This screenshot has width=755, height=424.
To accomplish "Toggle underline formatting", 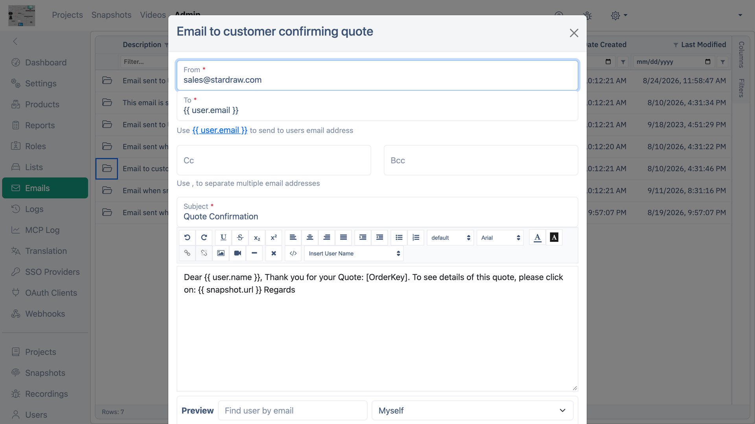I will point(223,238).
